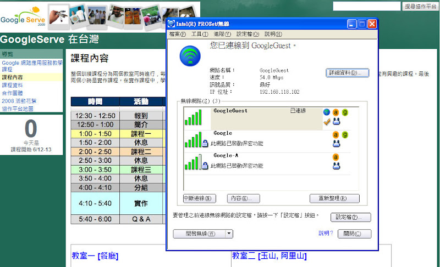Click Intel PROSet title bar wireless icon
This screenshot has width=440, height=267.
[171, 24]
